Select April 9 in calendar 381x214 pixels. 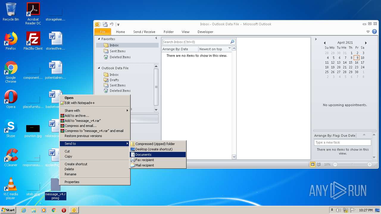tap(357, 58)
